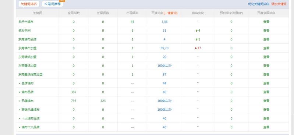294x135 pixels.
Task: Open the keyword 东莞墙布品牌
Action: click(x=27, y=39)
